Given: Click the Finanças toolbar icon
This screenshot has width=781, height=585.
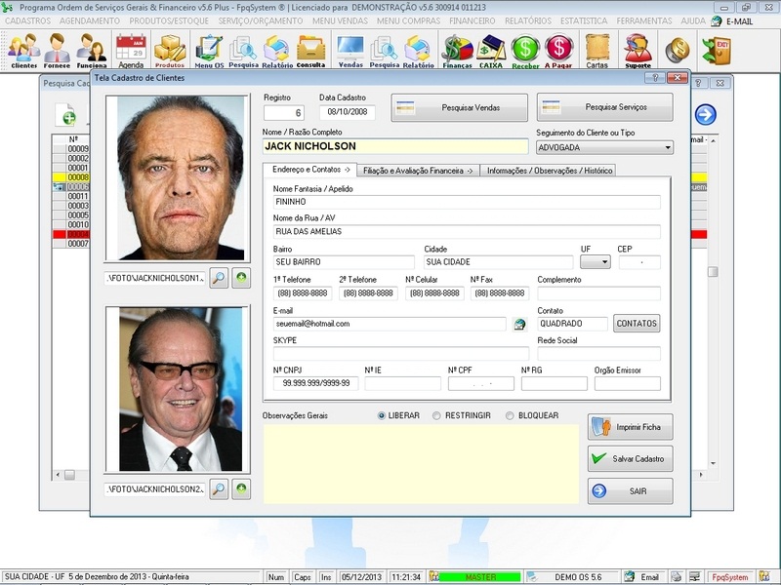Looking at the screenshot, I should [455, 46].
